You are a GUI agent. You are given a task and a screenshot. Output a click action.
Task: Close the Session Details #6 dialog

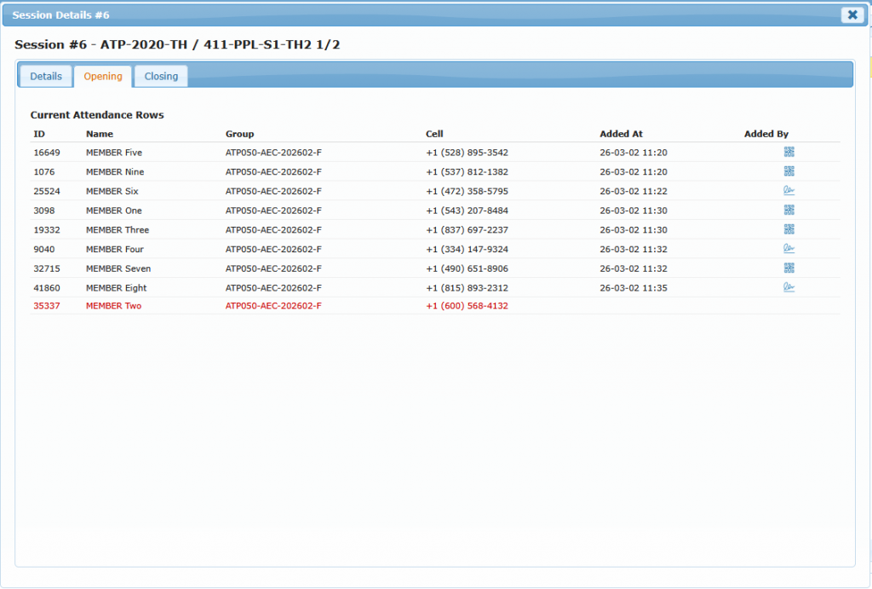click(852, 14)
